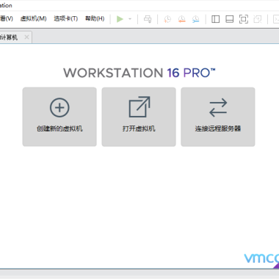Image resolution: width=279 pixels, height=279 pixels.
Task: Click the take snapshot clock icon
Action: pos(167,19)
